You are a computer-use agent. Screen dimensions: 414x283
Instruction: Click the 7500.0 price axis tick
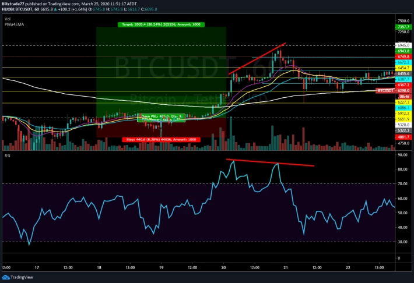(404, 21)
